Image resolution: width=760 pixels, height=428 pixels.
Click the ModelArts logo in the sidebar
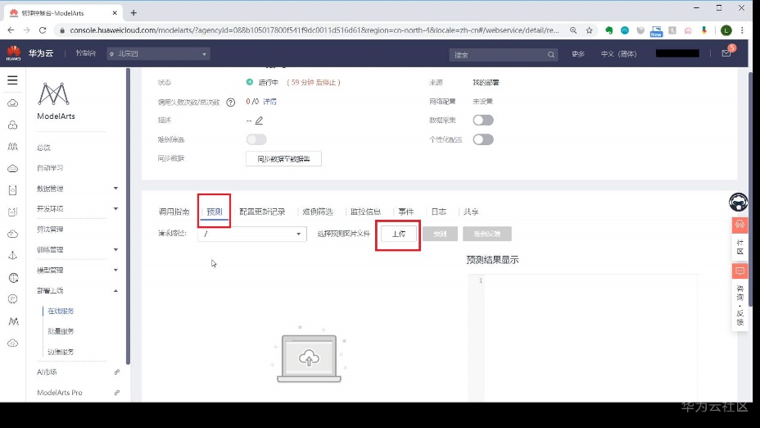54,94
